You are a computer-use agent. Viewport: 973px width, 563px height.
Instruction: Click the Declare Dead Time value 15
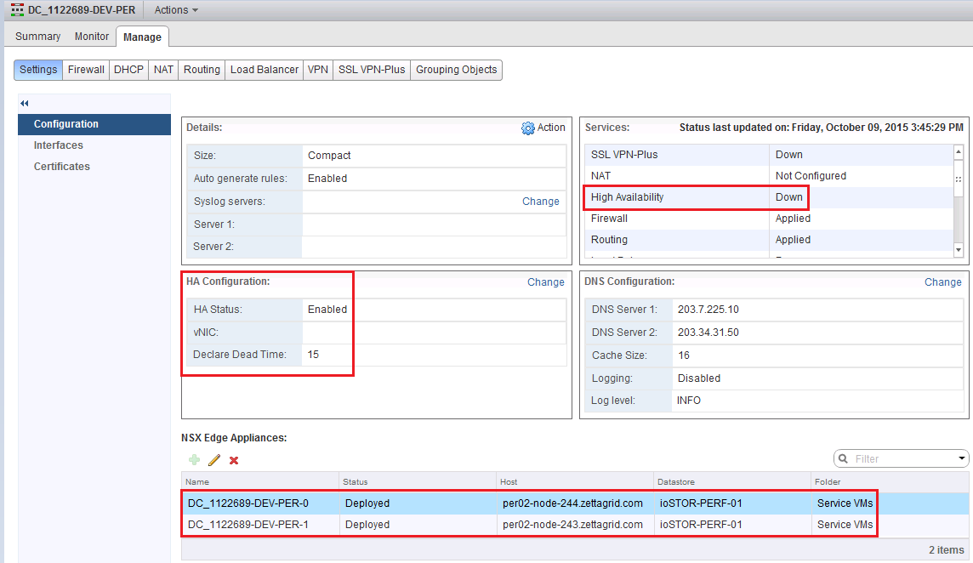(x=313, y=355)
